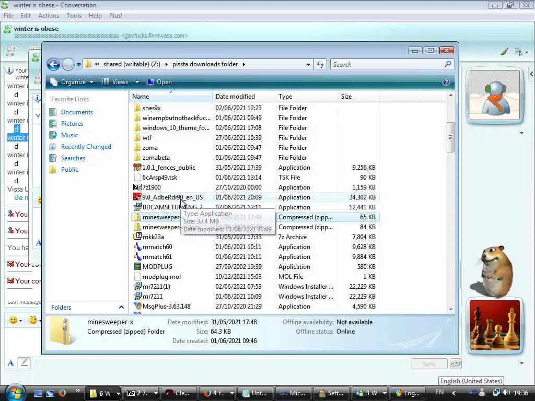Sort by Size column header
Image resolution: width=535 pixels, height=401 pixels.
pos(358,97)
